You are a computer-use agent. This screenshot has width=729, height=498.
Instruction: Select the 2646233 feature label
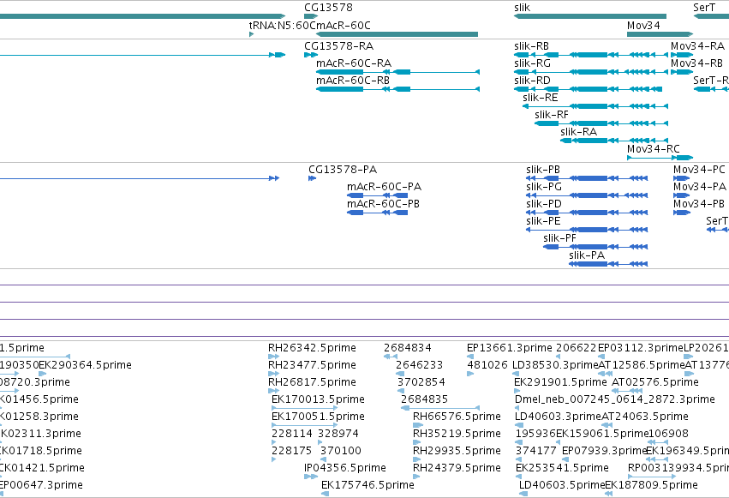click(x=419, y=365)
